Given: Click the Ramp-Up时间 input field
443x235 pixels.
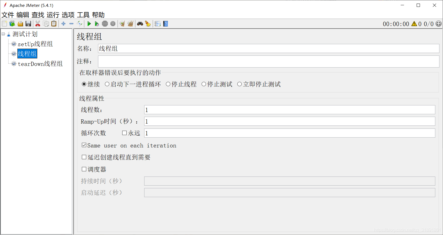Looking at the screenshot, I should (290, 121).
